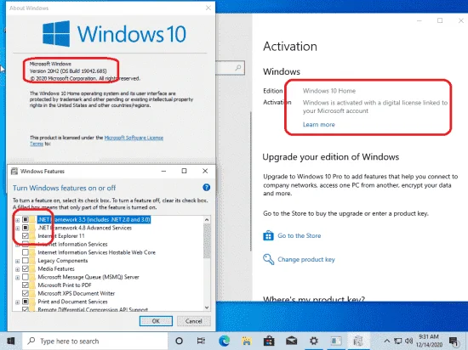Screen dimensions: 468x350
Task: Click the features list scrollbar thumb
Action: pyautogui.click(x=207, y=240)
